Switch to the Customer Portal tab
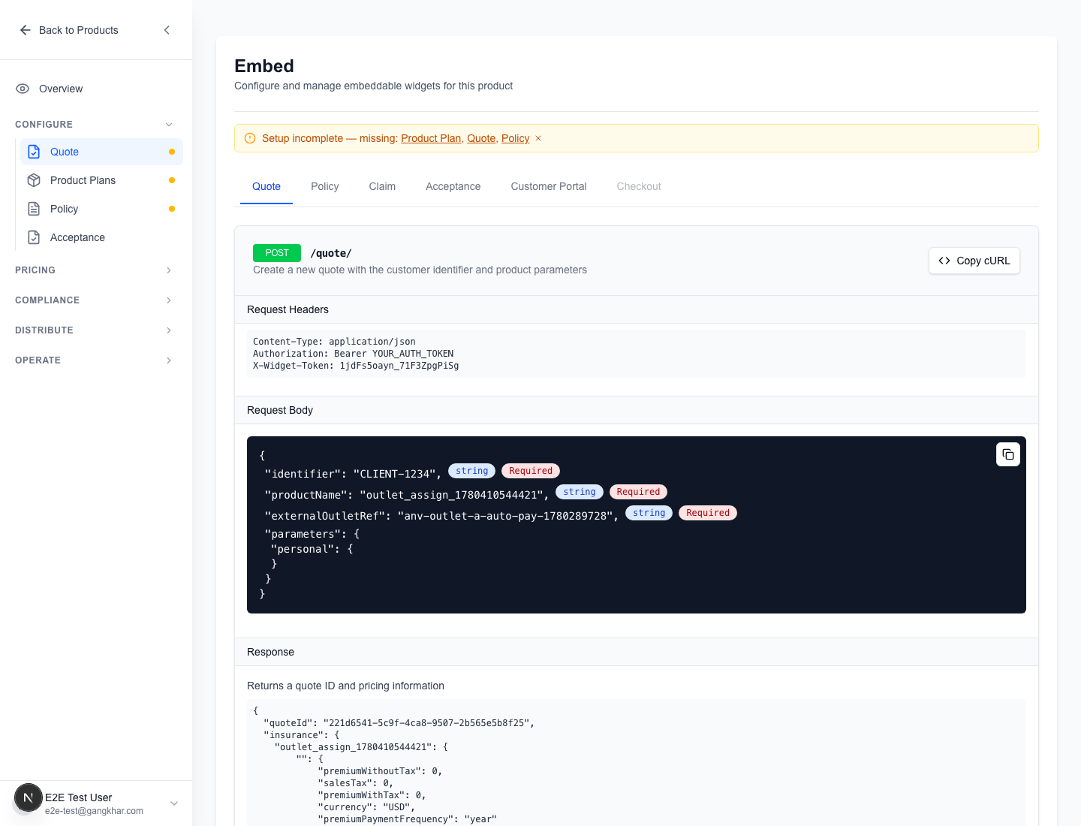The image size is (1081, 826). tap(549, 186)
